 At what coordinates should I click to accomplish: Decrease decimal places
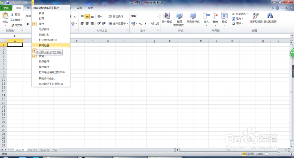(x=157, y=24)
